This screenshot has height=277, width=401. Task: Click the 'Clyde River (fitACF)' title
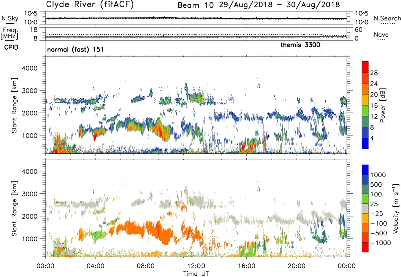click(x=90, y=4)
